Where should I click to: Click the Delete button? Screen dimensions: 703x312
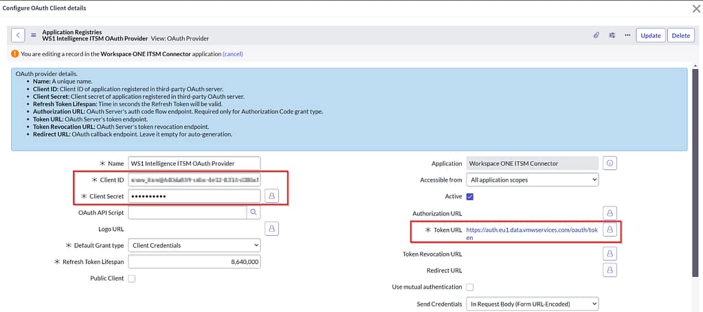point(680,36)
